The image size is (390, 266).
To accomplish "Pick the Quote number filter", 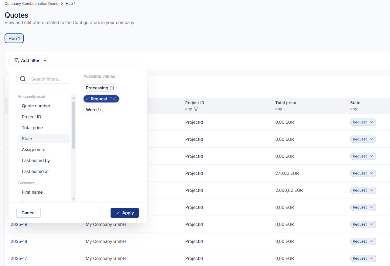I will (x=36, y=106).
